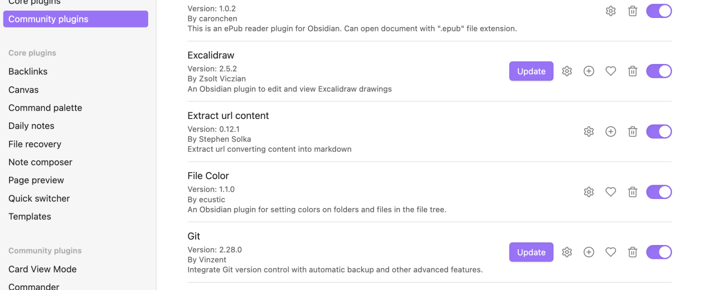Screen dimensions: 701x290
Task: Delete the File Color plugin
Action: click(x=632, y=191)
